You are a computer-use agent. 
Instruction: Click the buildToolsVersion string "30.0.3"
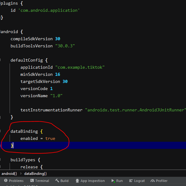point(65,46)
